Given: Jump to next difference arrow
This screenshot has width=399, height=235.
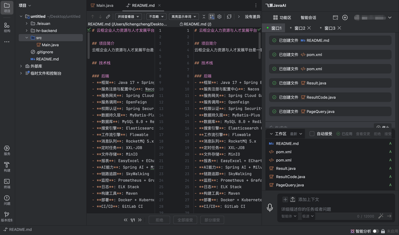Looking at the screenshot, I should (x=100, y=16).
